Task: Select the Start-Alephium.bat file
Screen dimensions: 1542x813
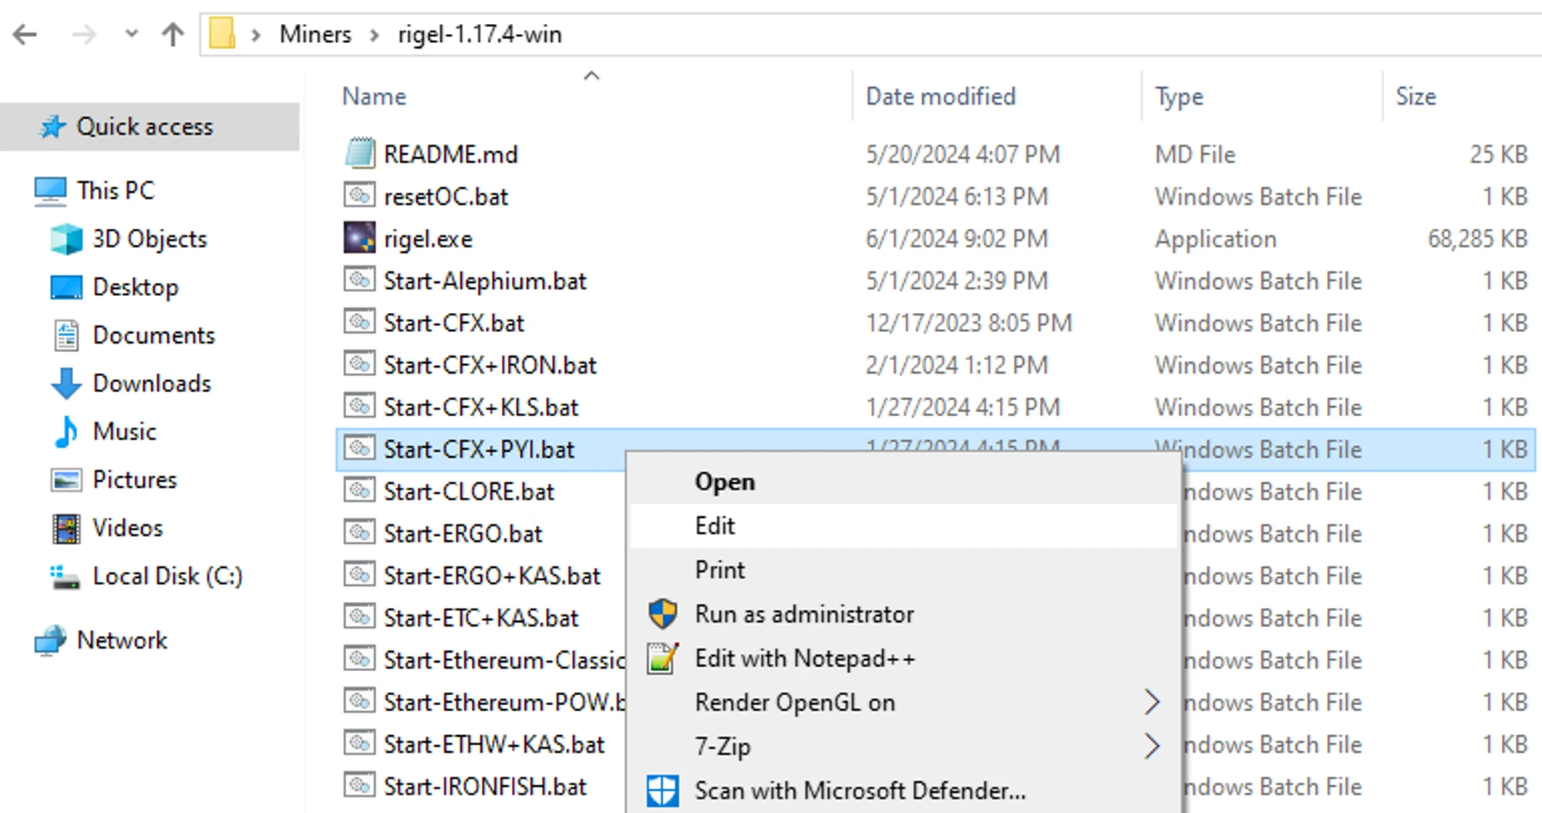Action: [484, 281]
